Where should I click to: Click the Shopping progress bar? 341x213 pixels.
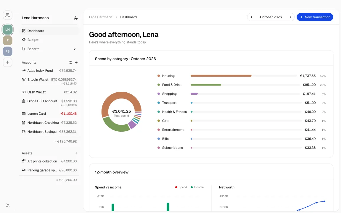(245, 94)
